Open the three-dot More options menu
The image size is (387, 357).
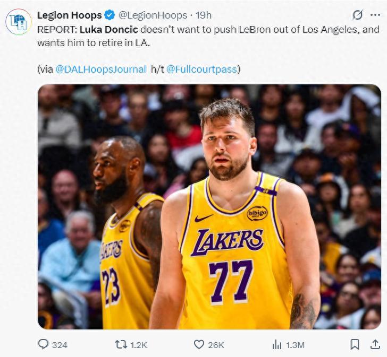tap(375, 15)
